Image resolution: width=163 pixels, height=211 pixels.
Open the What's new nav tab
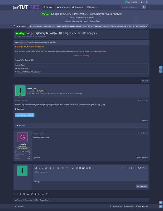click(63, 7)
